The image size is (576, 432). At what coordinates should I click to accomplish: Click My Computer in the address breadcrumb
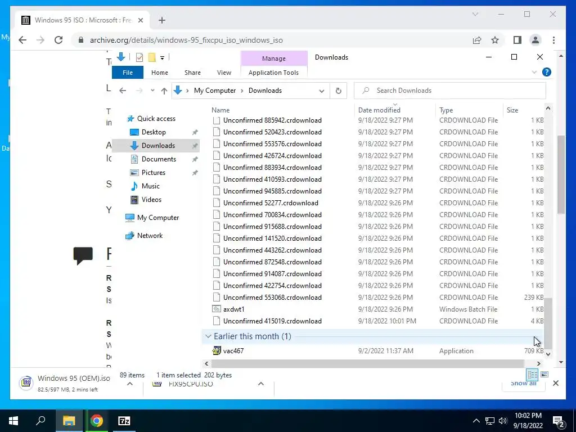tap(215, 91)
